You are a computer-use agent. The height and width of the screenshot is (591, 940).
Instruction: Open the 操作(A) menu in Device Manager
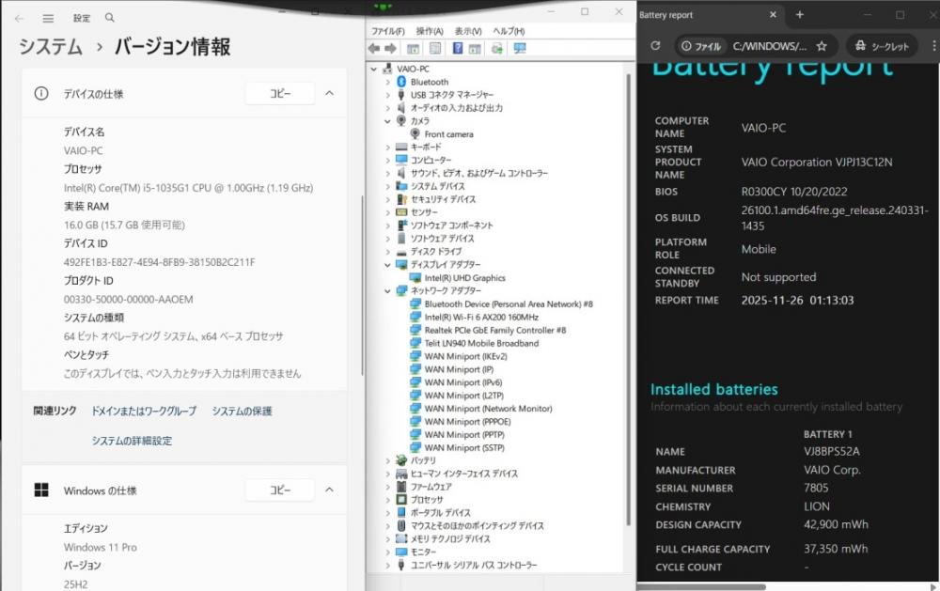coord(430,31)
